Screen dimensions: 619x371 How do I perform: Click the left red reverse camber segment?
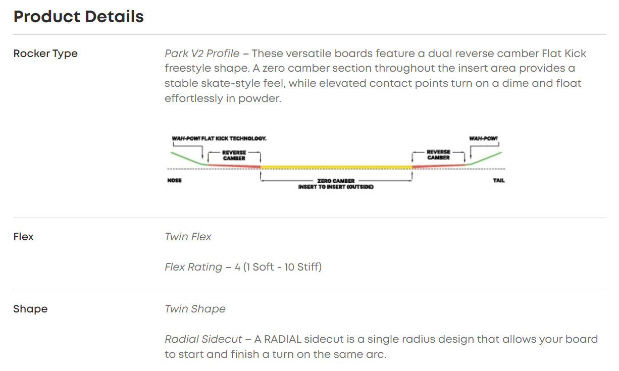[x=234, y=165]
